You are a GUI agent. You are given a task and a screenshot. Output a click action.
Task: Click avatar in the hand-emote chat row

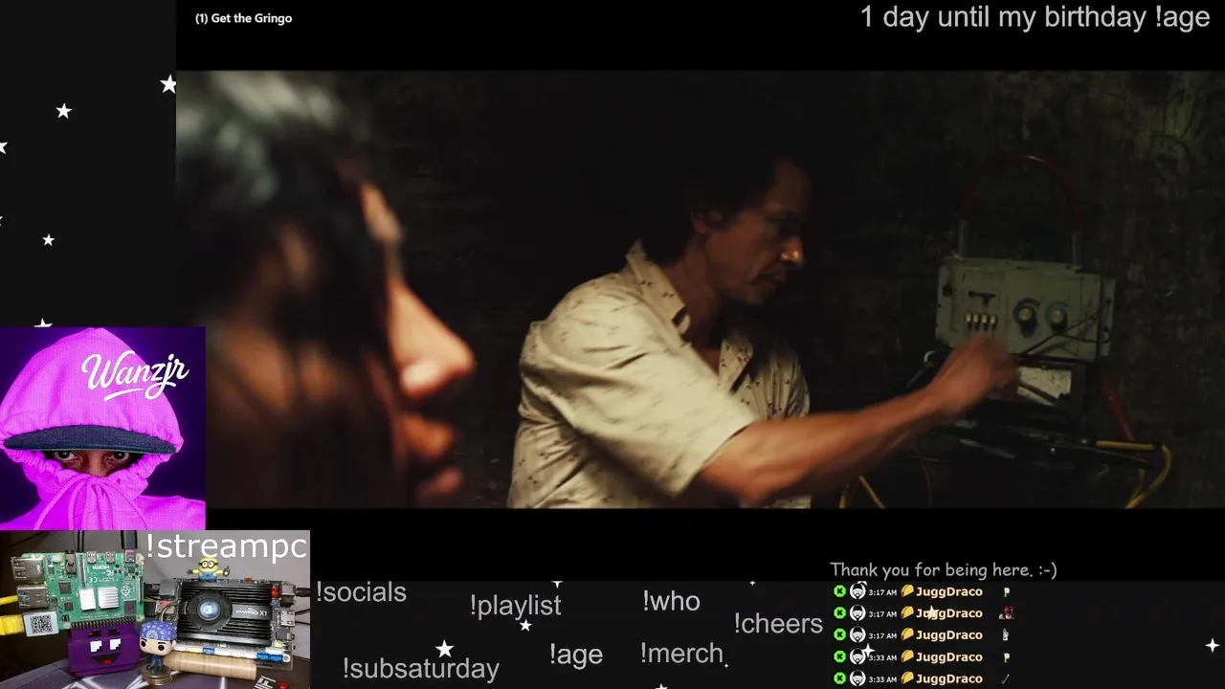857,634
